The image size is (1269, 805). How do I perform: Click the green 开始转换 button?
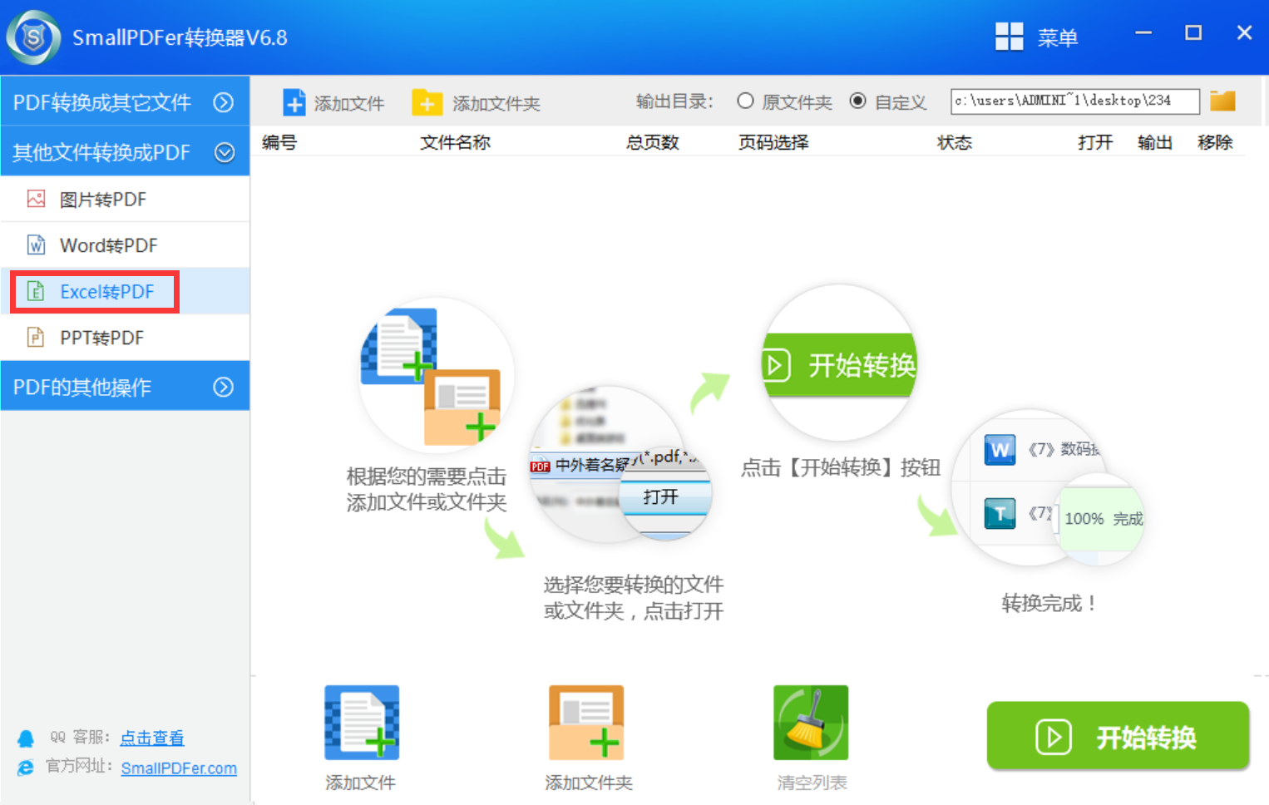tap(1118, 736)
